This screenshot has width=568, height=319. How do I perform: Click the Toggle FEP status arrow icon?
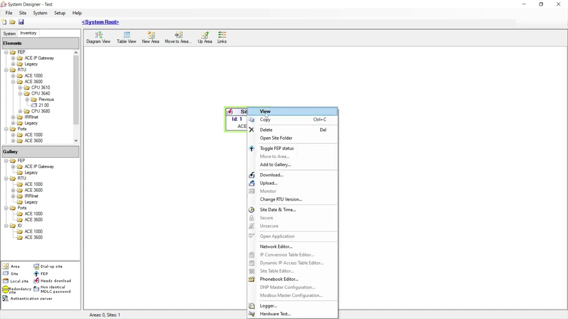click(x=252, y=148)
